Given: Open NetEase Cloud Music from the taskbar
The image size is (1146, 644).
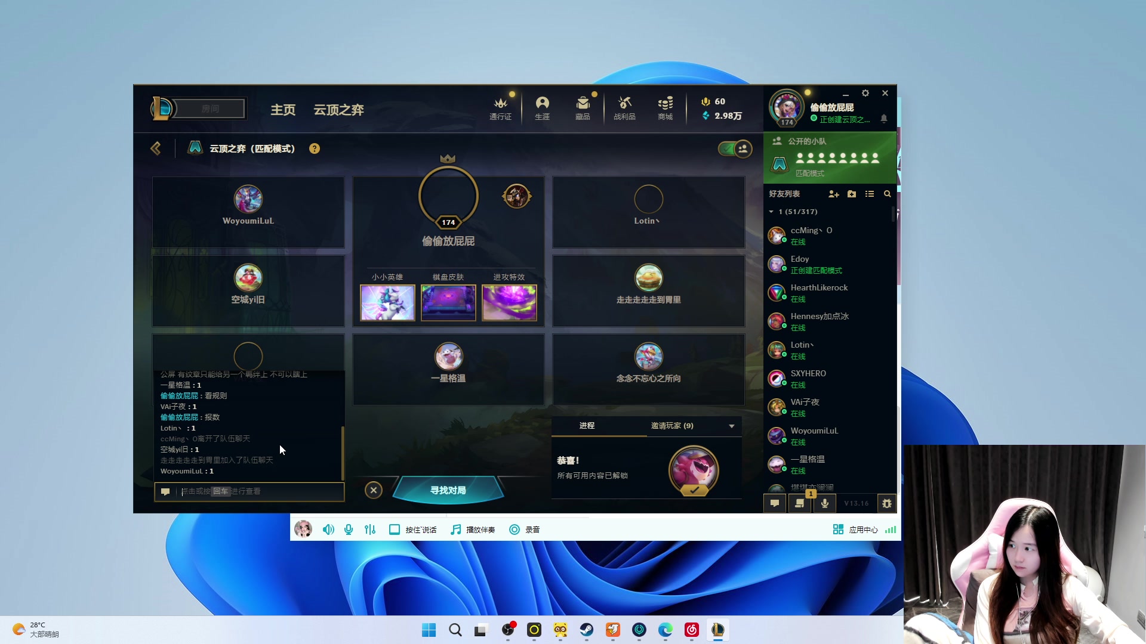Looking at the screenshot, I should point(692,630).
